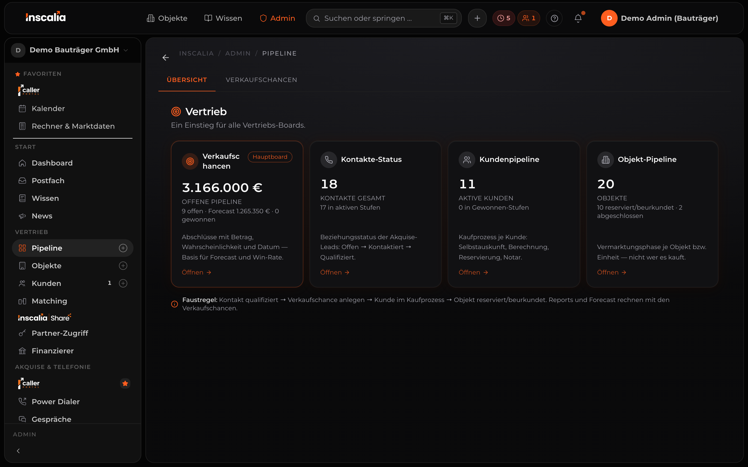This screenshot has width=748, height=467.
Task: Open inscalia Share entry
Action: point(44,318)
